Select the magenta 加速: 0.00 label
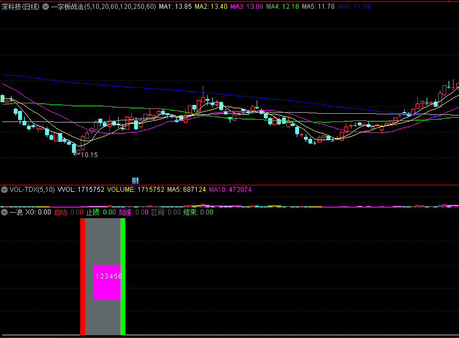This screenshot has height=338, width=459. click(x=134, y=212)
